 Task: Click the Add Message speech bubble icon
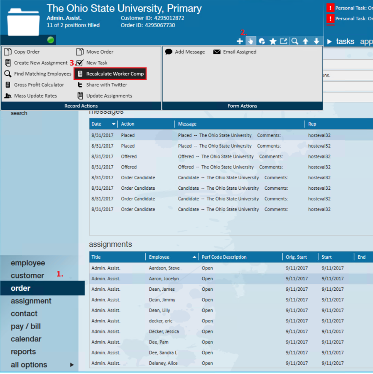point(169,52)
